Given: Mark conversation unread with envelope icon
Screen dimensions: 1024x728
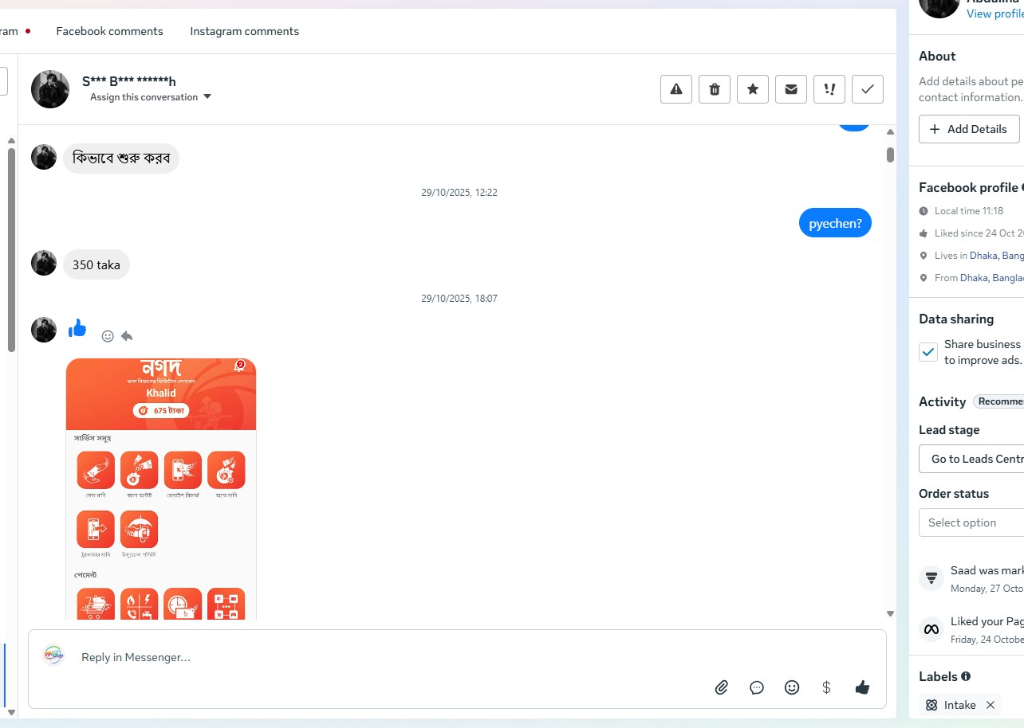Looking at the screenshot, I should click(791, 89).
